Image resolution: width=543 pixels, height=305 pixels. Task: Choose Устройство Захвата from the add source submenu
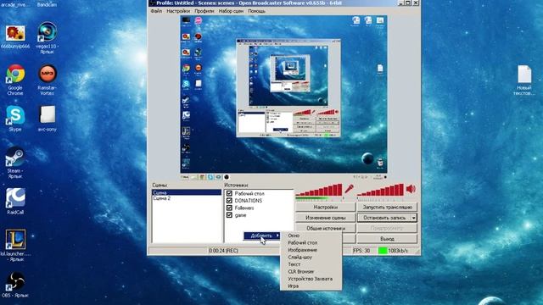coord(311,279)
